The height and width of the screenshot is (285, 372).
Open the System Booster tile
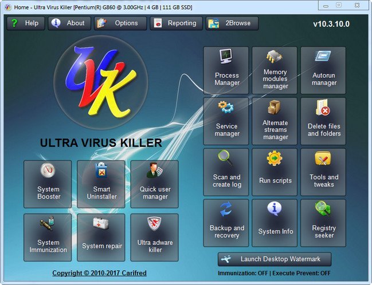(48, 184)
